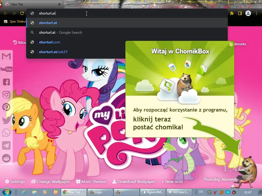Image resolution: width=262 pixels, height=196 pixels.
Task: Select the 'shorturl.at - Google Search' suggestion
Action: 127,32
